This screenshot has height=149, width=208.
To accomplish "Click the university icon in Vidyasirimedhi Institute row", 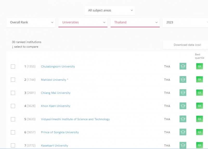I will click(183, 119).
